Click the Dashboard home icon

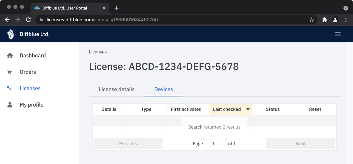[x=10, y=56]
